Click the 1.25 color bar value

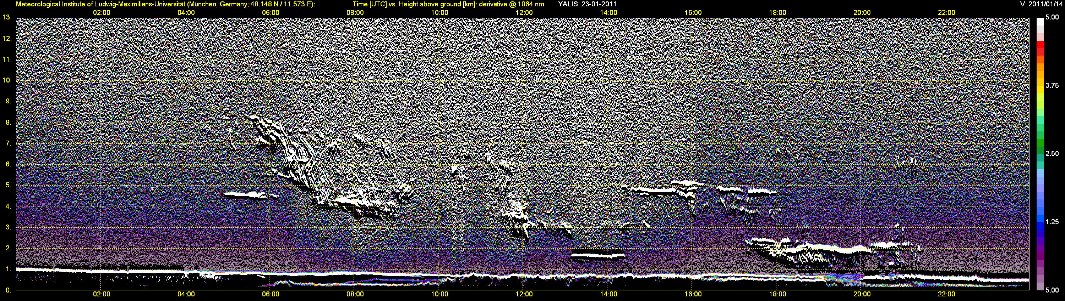point(1052,222)
